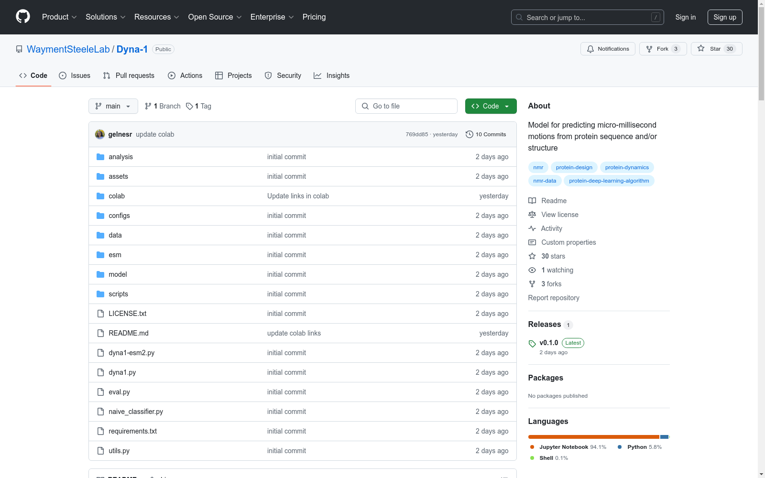Click the Search or jump to field
Image resolution: width=765 pixels, height=478 pixels.
(587, 17)
